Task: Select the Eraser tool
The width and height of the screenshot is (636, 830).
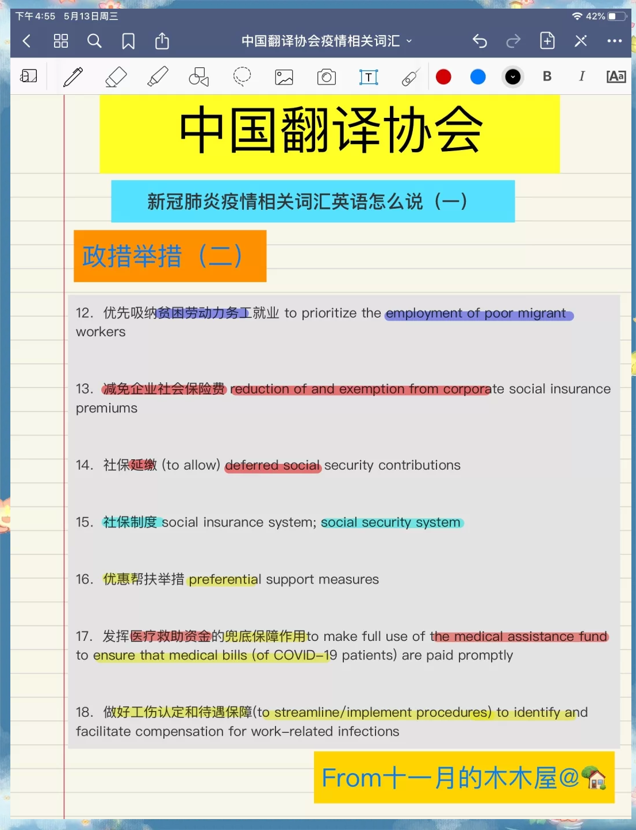Action: (x=116, y=76)
